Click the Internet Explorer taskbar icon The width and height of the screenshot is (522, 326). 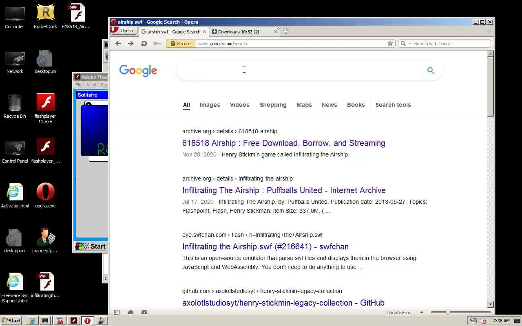(32, 321)
